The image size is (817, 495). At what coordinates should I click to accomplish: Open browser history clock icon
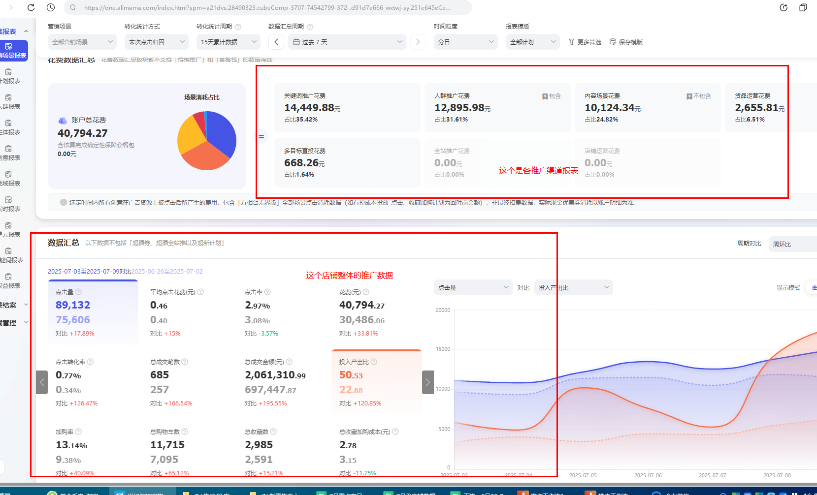coord(51,7)
